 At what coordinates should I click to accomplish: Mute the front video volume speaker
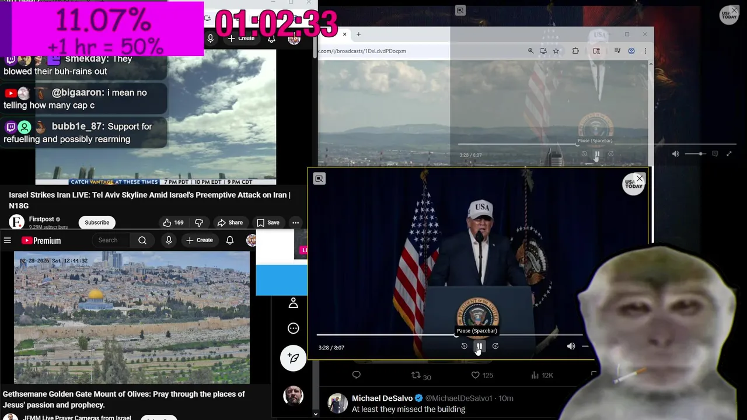(571, 346)
